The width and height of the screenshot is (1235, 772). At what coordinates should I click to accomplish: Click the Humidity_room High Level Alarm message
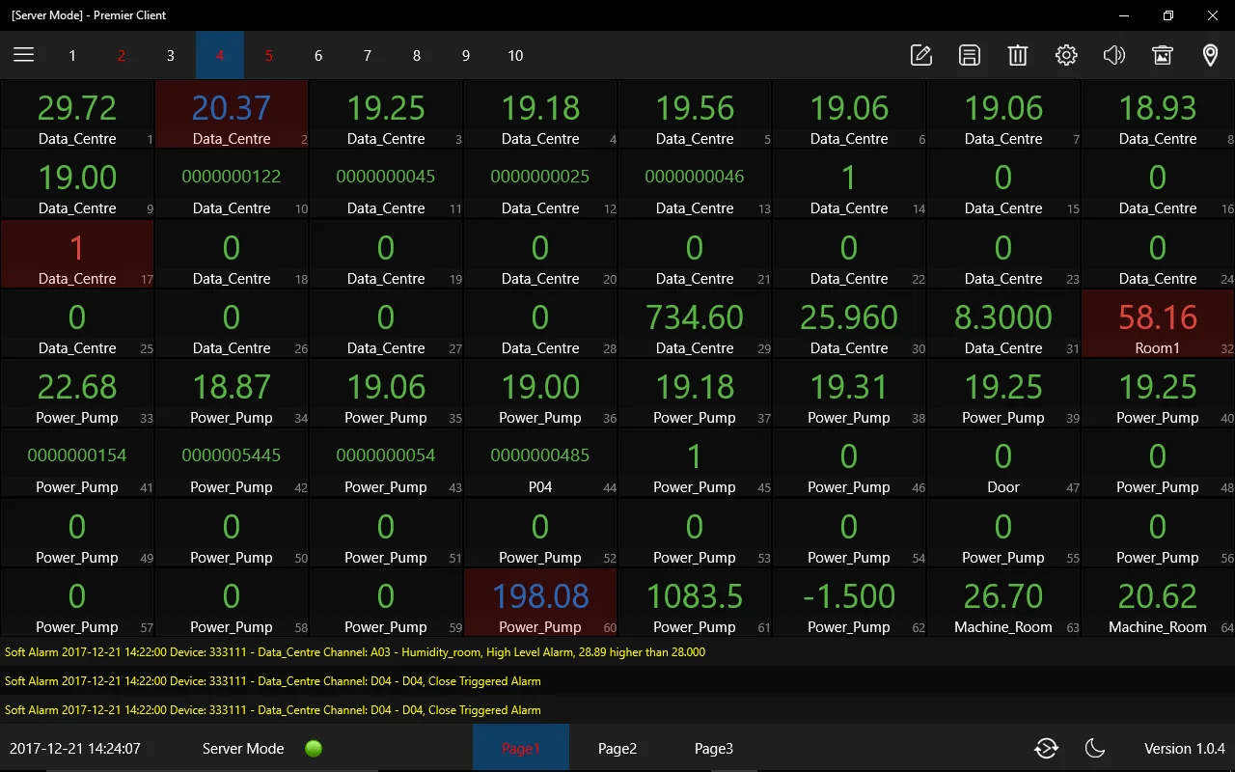click(355, 652)
